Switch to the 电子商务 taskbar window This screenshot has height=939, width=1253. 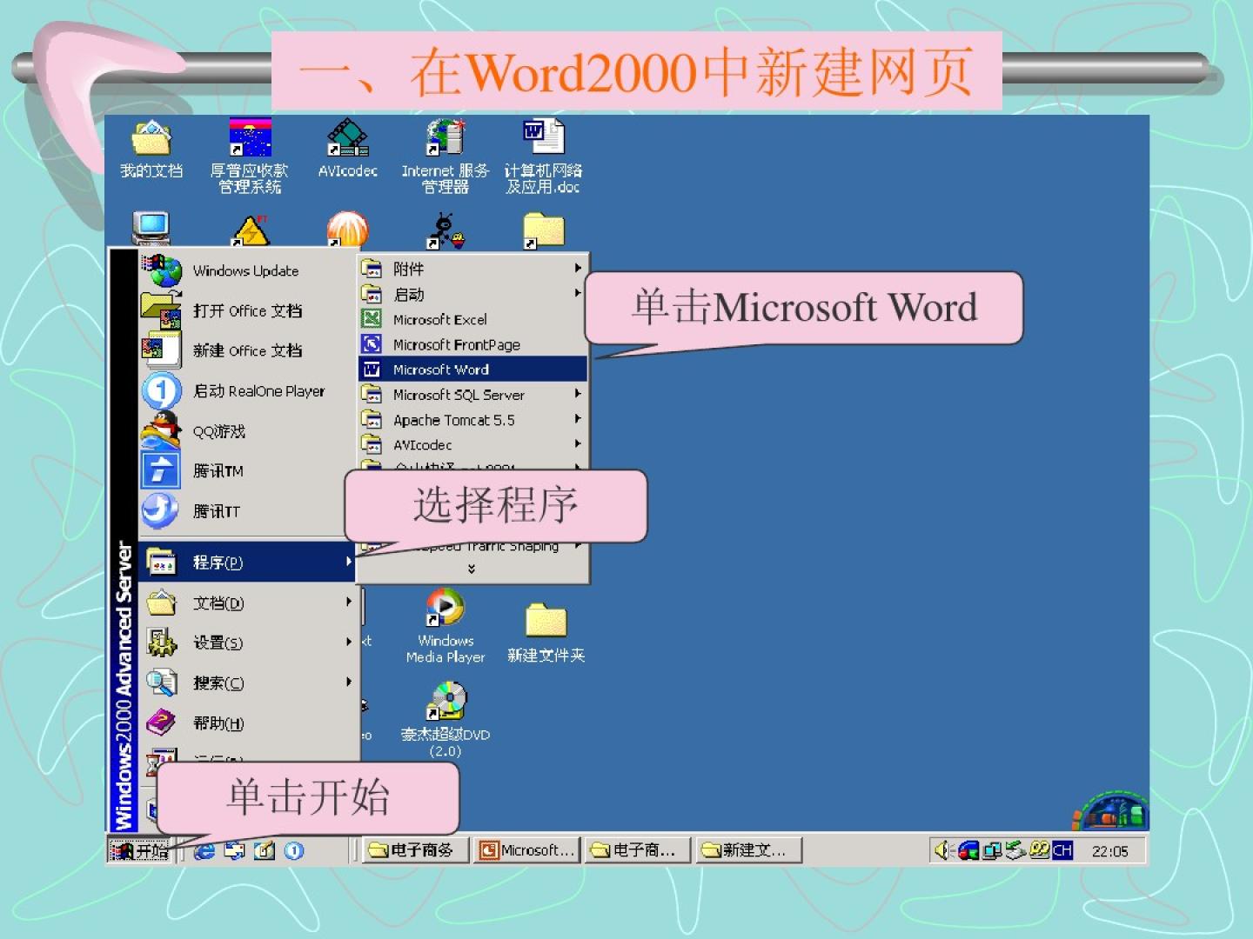coord(415,850)
